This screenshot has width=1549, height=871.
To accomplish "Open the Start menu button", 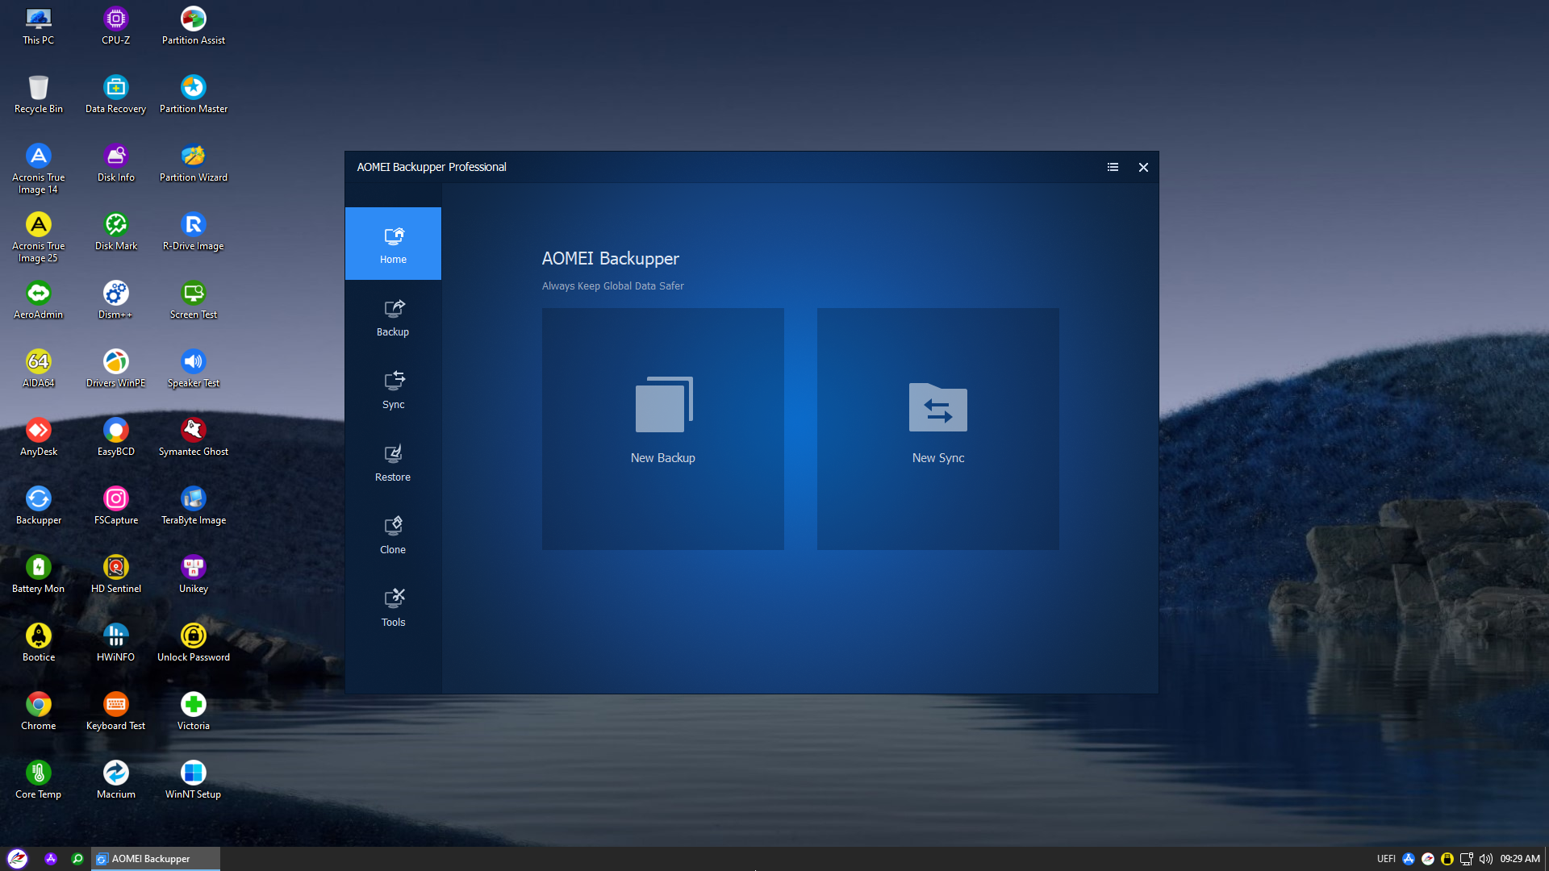I will point(17,859).
